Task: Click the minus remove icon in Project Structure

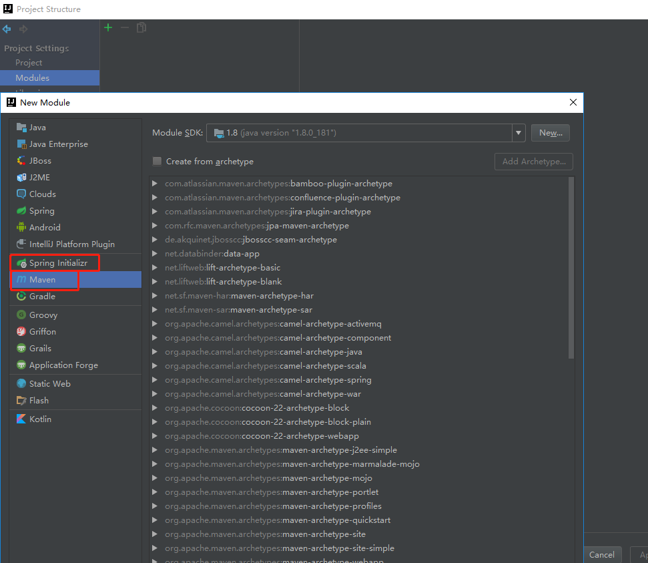Action: coord(125,27)
